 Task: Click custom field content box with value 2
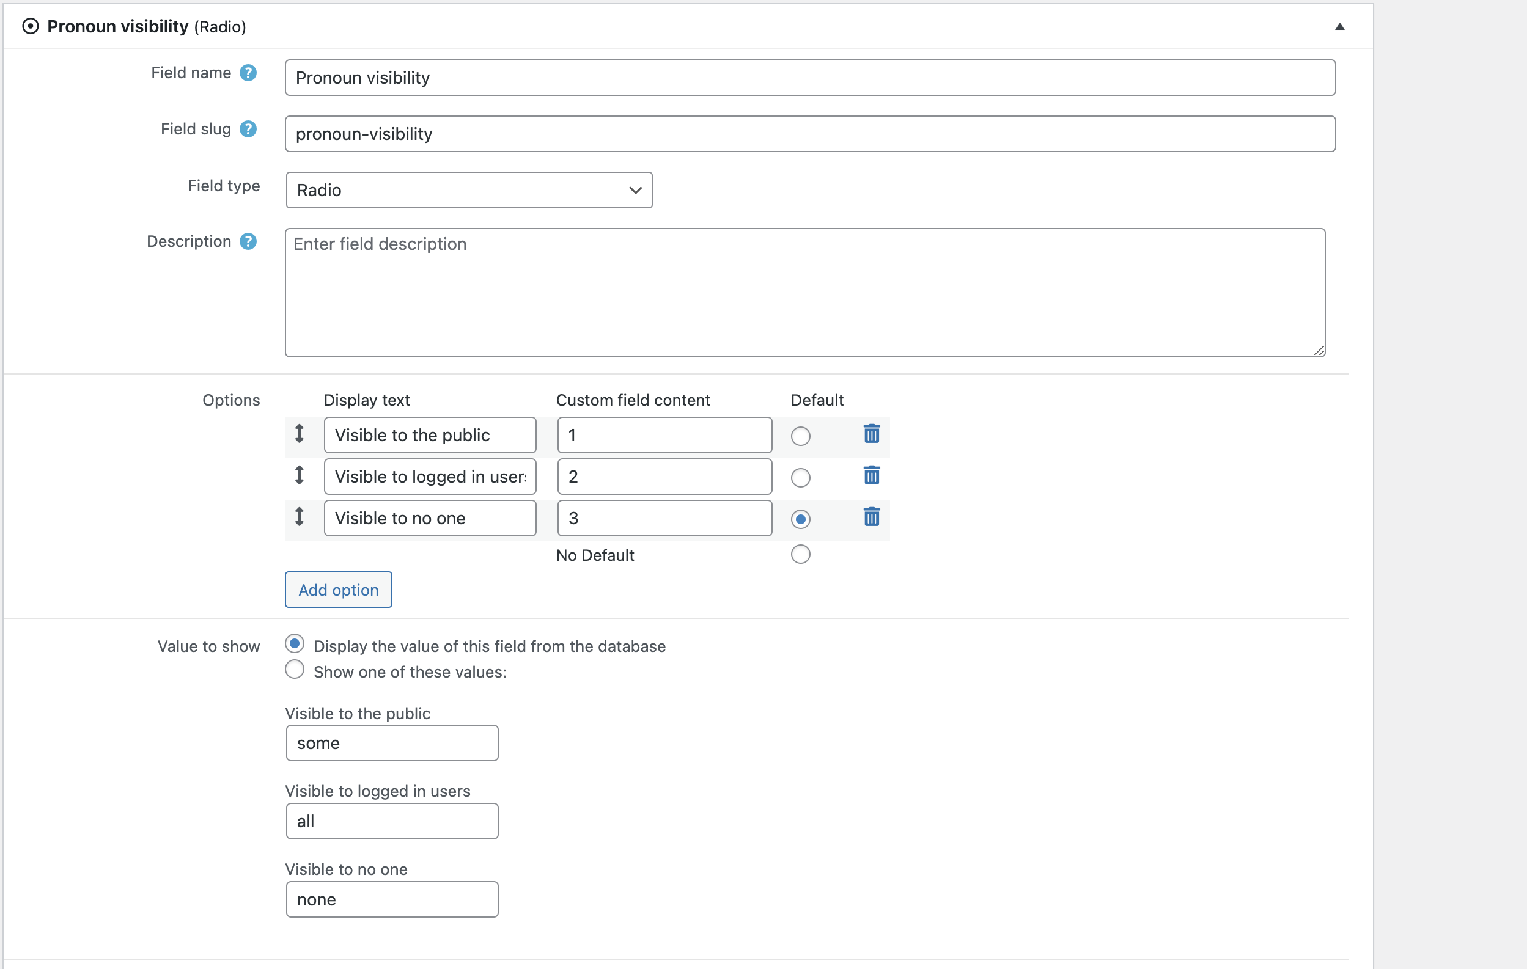point(664,477)
